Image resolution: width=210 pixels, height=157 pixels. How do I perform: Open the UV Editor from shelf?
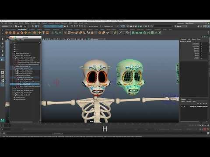point(152,33)
